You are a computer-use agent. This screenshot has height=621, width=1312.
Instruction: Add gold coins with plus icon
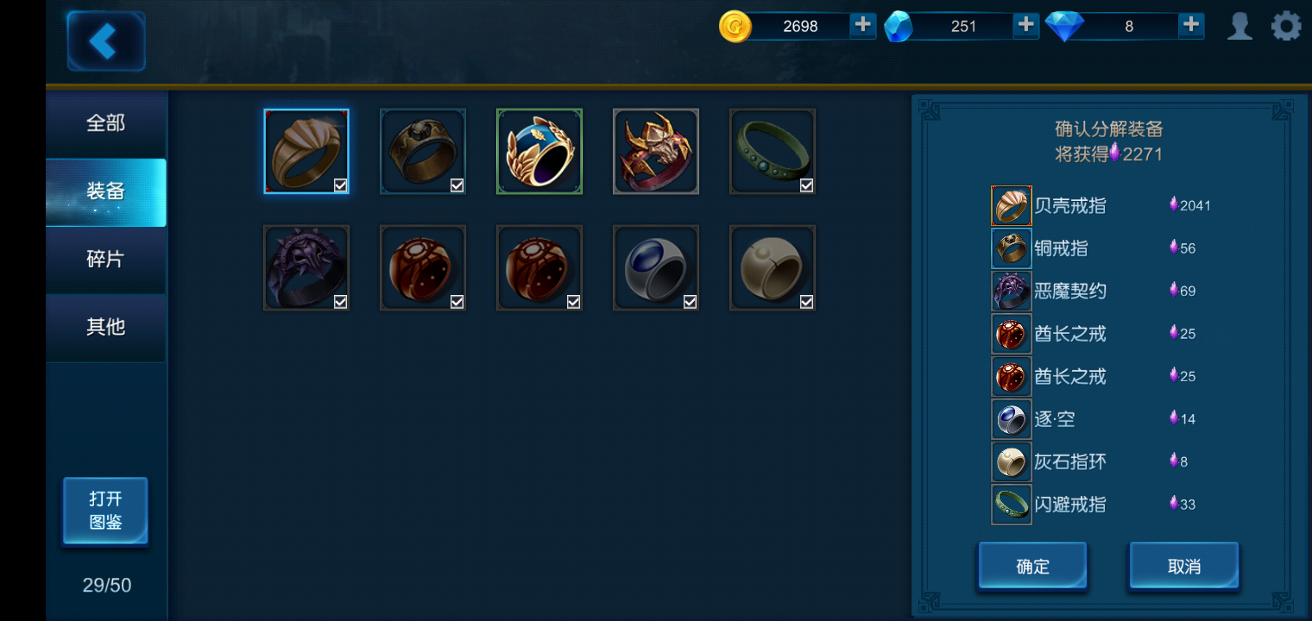(862, 25)
